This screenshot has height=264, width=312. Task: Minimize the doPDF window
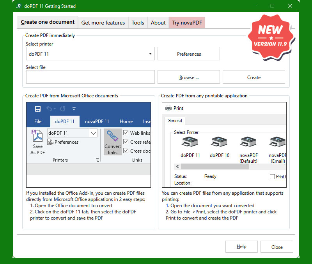(x=255, y=6)
